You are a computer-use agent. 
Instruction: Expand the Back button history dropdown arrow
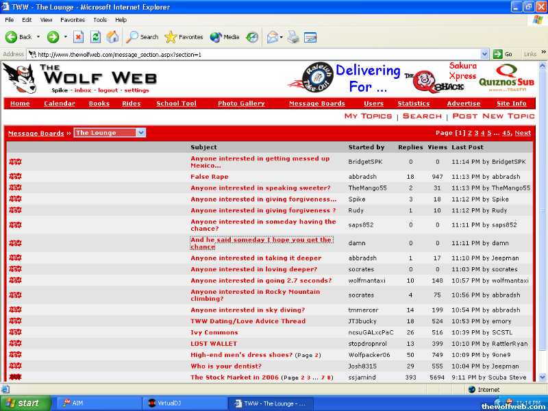38,37
